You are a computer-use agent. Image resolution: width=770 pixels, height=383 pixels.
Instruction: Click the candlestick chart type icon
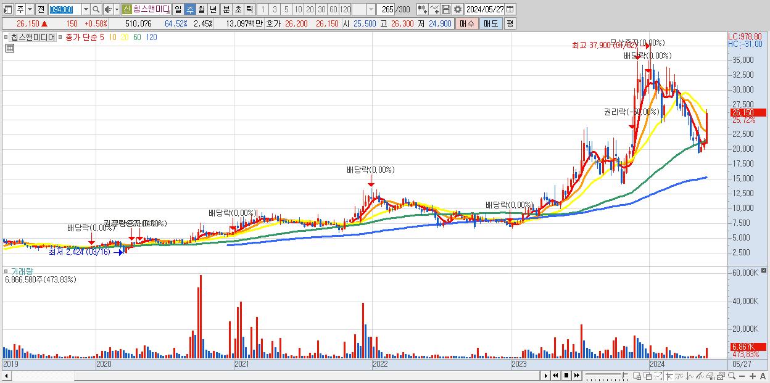[422, 9]
